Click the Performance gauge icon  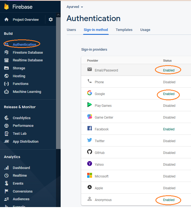[x=6, y=126]
